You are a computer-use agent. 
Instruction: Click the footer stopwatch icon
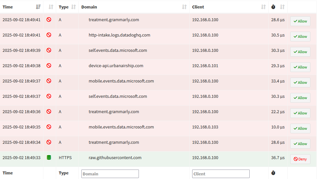[273, 173]
